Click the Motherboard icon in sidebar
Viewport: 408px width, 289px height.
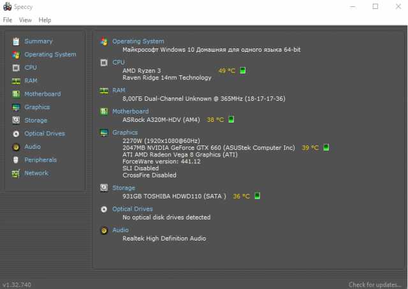click(16, 94)
